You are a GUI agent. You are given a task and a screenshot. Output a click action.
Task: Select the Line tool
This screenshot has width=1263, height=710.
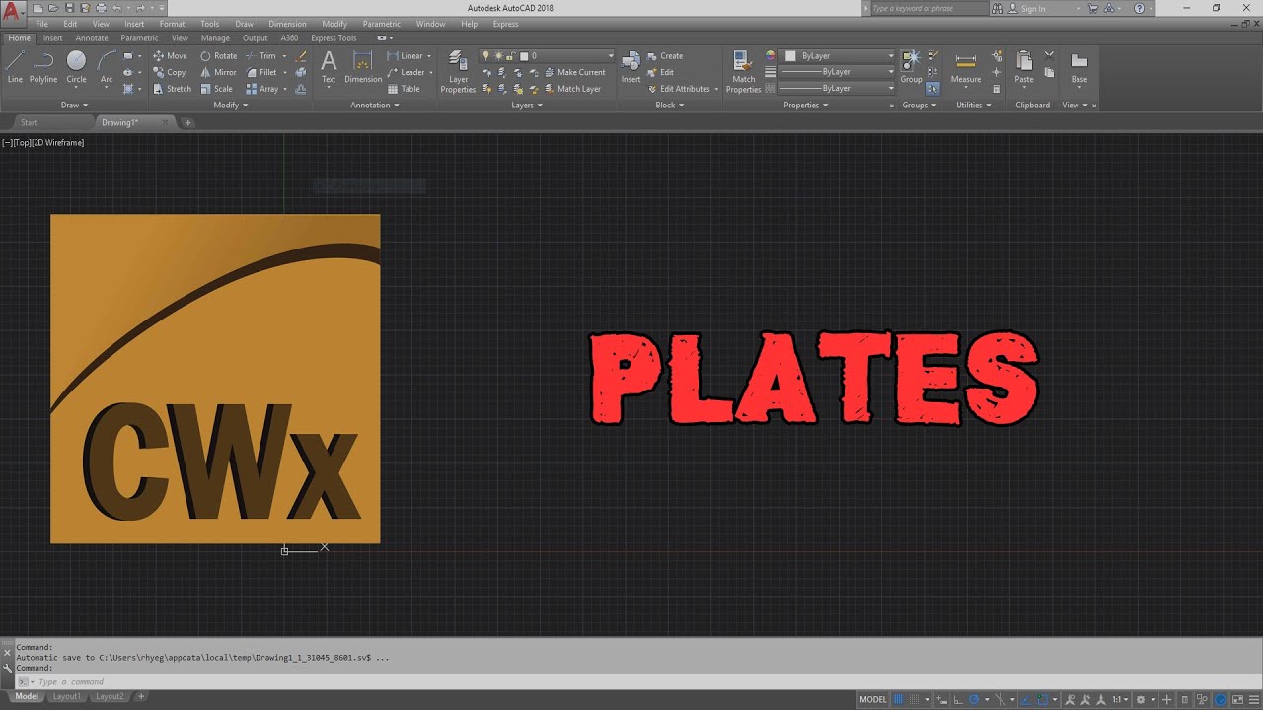click(15, 67)
